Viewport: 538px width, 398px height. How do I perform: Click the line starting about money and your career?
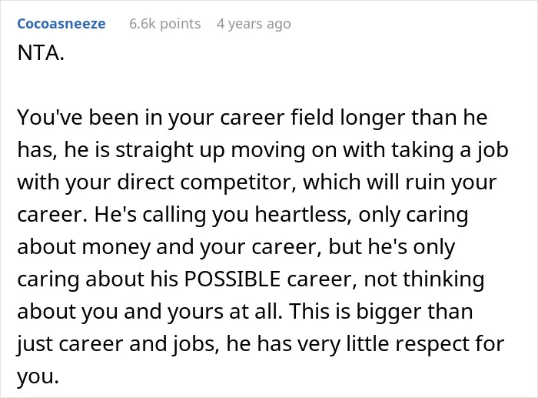[236, 247]
